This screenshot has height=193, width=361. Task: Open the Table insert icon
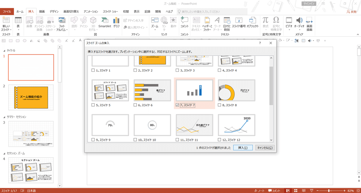click(x=18, y=20)
